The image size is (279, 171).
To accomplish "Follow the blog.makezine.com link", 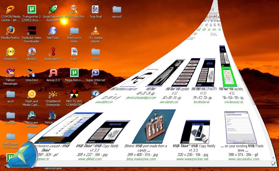I will [141, 159].
